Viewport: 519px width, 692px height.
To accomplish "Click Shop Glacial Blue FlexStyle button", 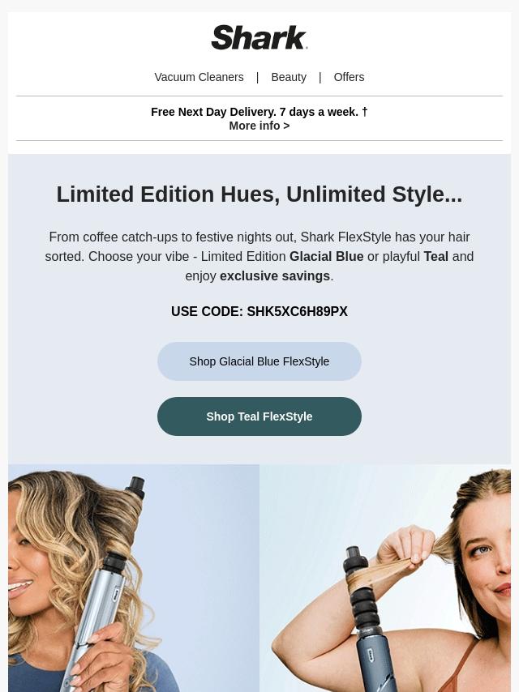I will click(259, 361).
